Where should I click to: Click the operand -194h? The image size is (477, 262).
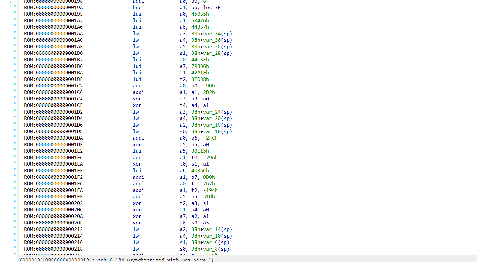pyautogui.click(x=210, y=190)
